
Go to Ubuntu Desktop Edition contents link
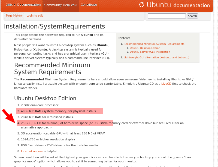pyautogui.click(x=145, y=48)
